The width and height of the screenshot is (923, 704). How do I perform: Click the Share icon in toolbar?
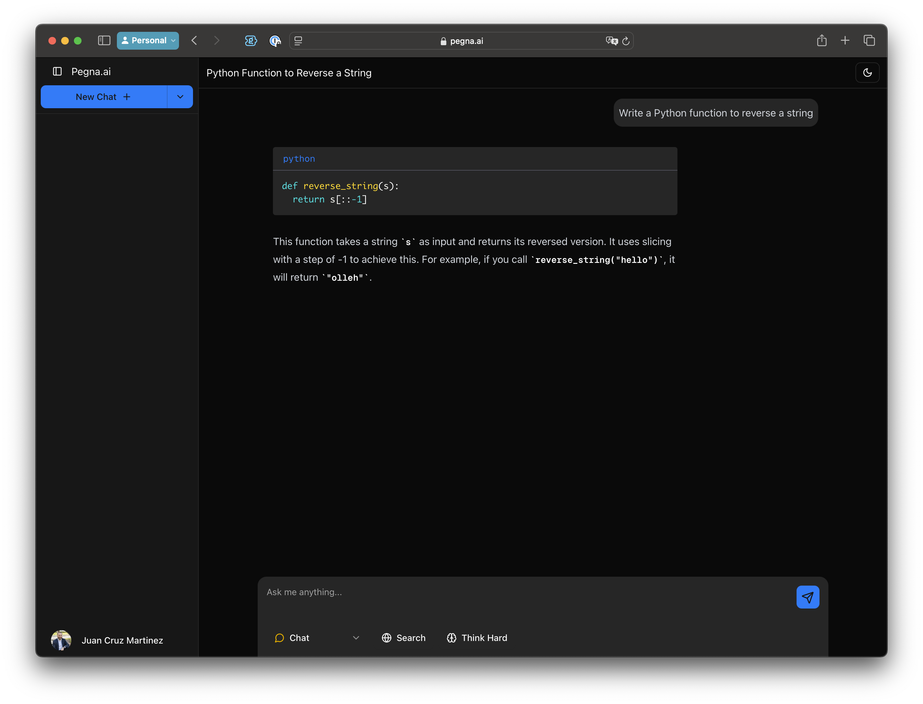[x=821, y=41]
